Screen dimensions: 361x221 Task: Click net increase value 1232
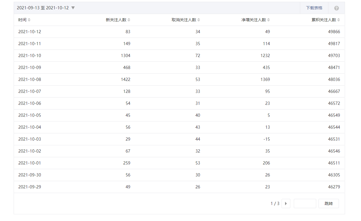[x=265, y=56]
